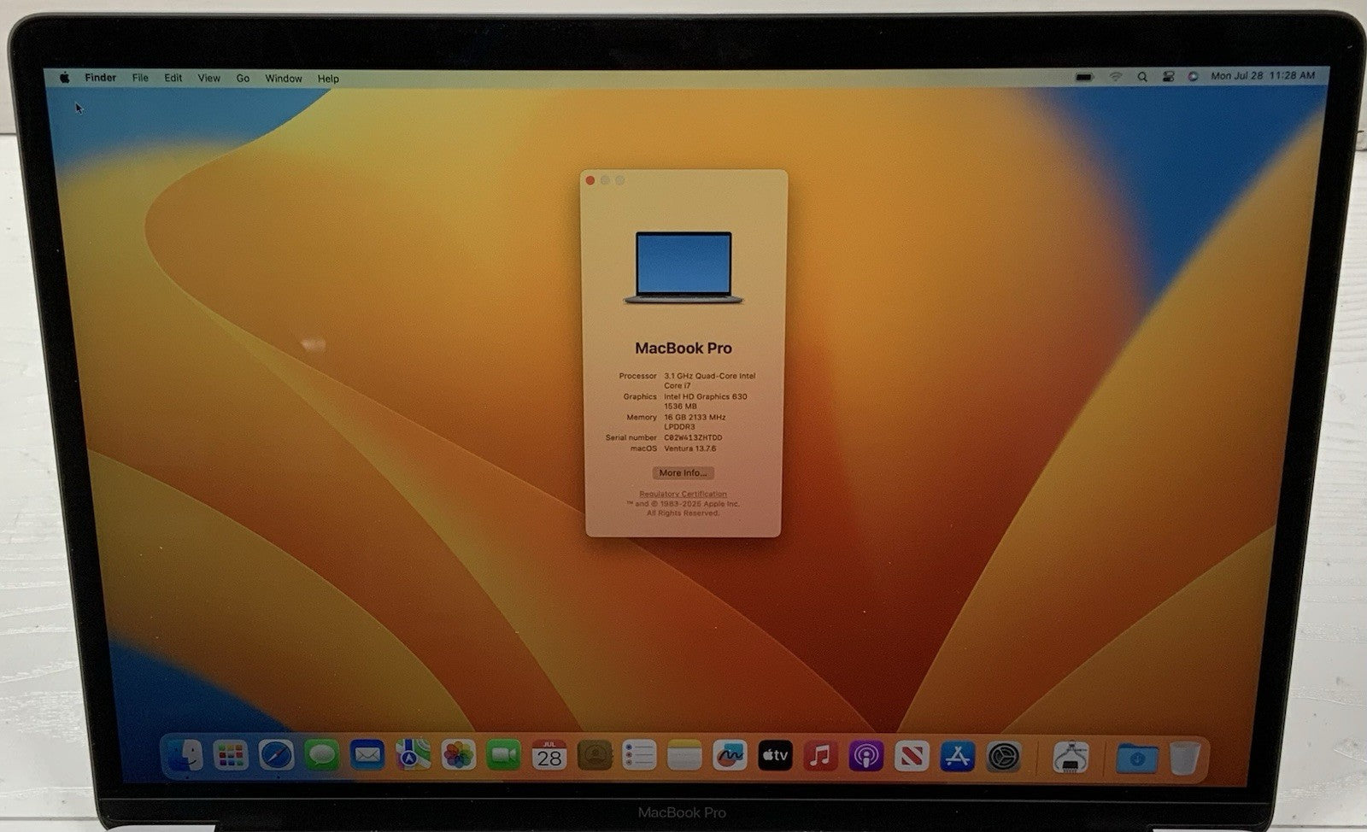Image resolution: width=1367 pixels, height=832 pixels.
Task: Open Launchpad in the Dock
Action: 230,756
